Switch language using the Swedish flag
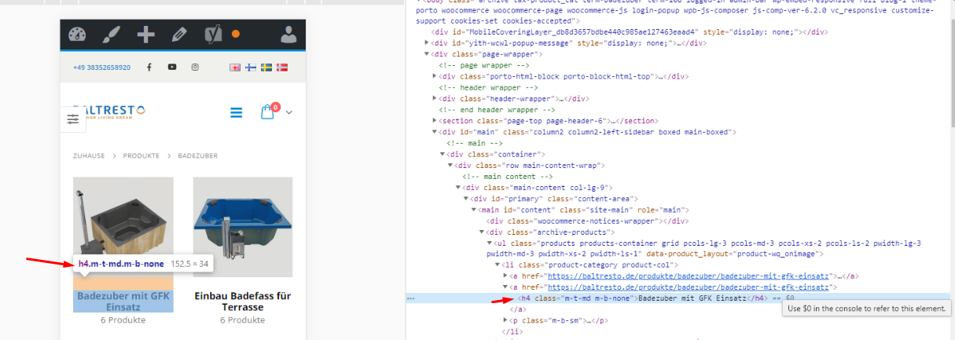The height and width of the screenshot is (340, 955). coord(266,68)
